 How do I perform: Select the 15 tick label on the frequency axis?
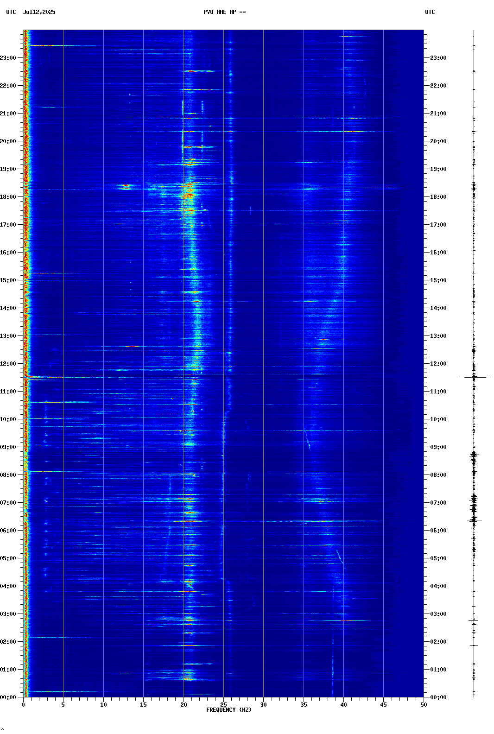pos(143,705)
